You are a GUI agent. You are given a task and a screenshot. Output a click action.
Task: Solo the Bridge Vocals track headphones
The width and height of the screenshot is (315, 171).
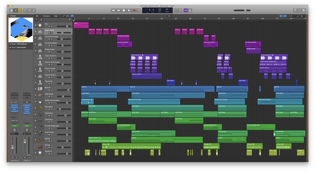tap(52, 52)
